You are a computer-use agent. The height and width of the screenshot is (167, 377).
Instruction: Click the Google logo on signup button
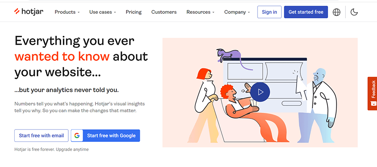pos(77,136)
